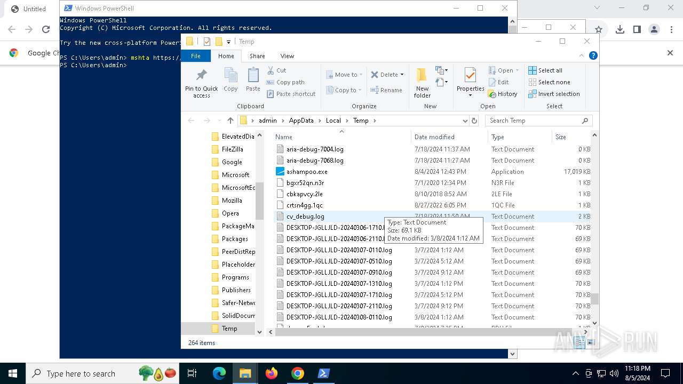Open the Easy access dropdown icon
This screenshot has width=683, height=384.
click(441, 82)
